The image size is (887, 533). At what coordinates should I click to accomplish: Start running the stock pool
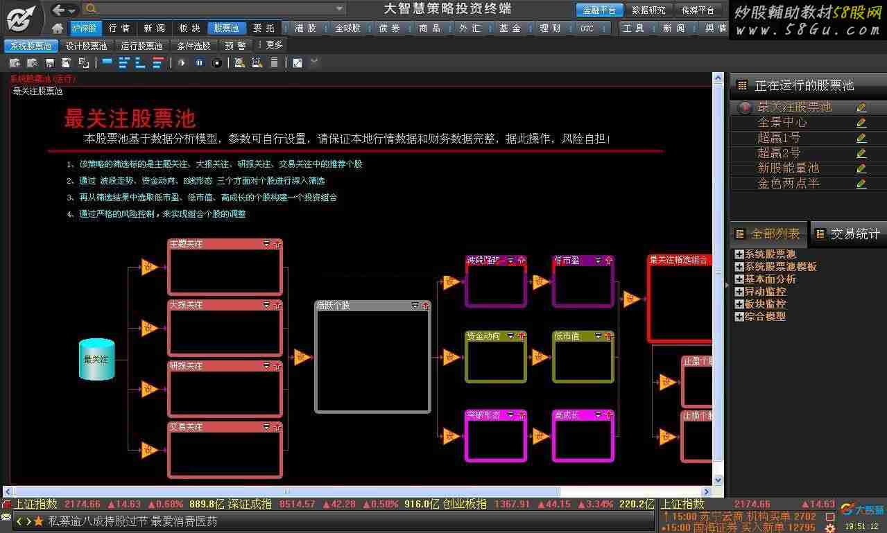point(182,62)
